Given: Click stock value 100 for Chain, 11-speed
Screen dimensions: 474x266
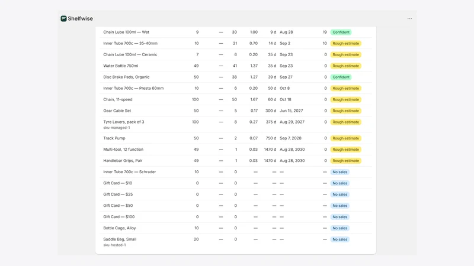Looking at the screenshot, I should [196, 99].
